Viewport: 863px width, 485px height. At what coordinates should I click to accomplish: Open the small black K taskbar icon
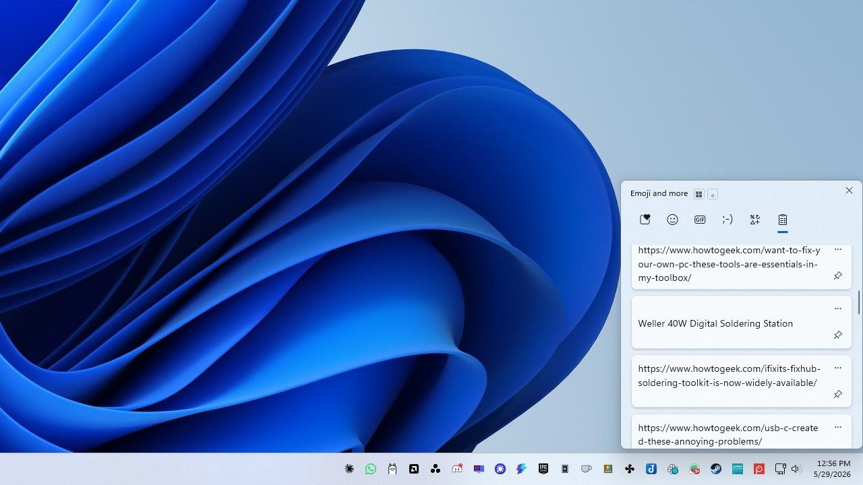point(565,469)
